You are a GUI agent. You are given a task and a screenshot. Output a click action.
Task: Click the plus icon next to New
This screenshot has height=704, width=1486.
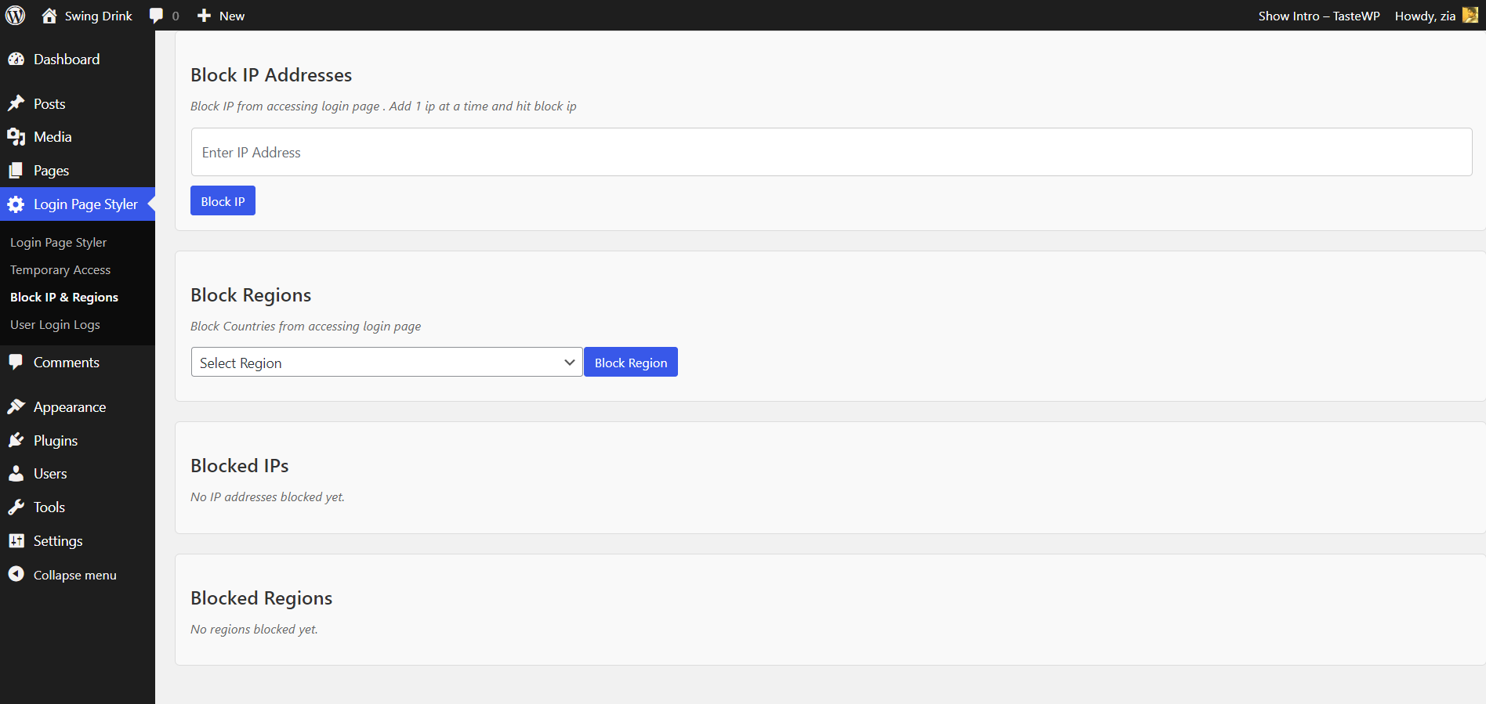pyautogui.click(x=204, y=16)
